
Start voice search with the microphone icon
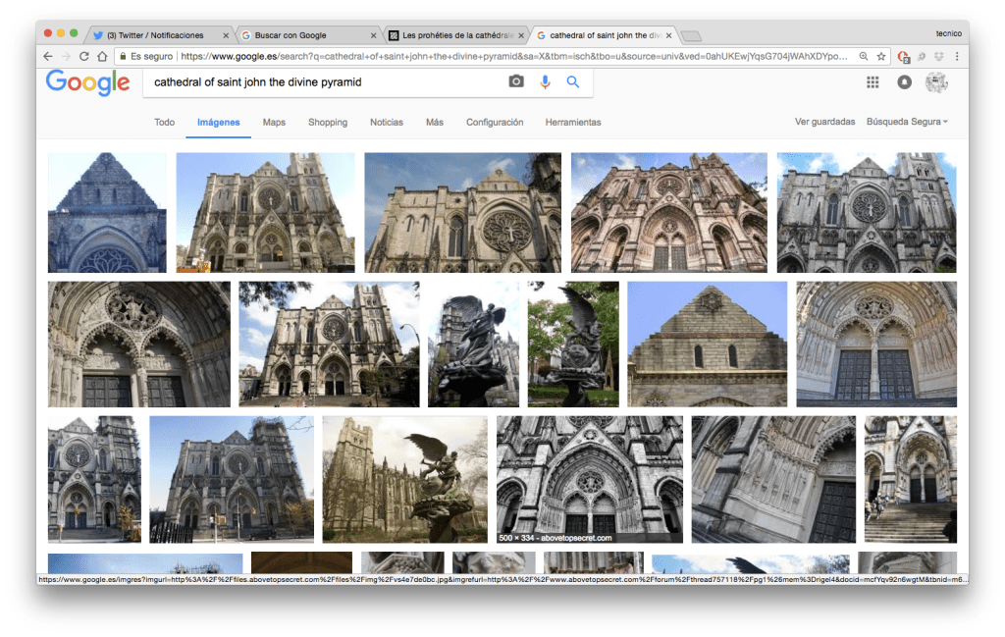tap(545, 82)
